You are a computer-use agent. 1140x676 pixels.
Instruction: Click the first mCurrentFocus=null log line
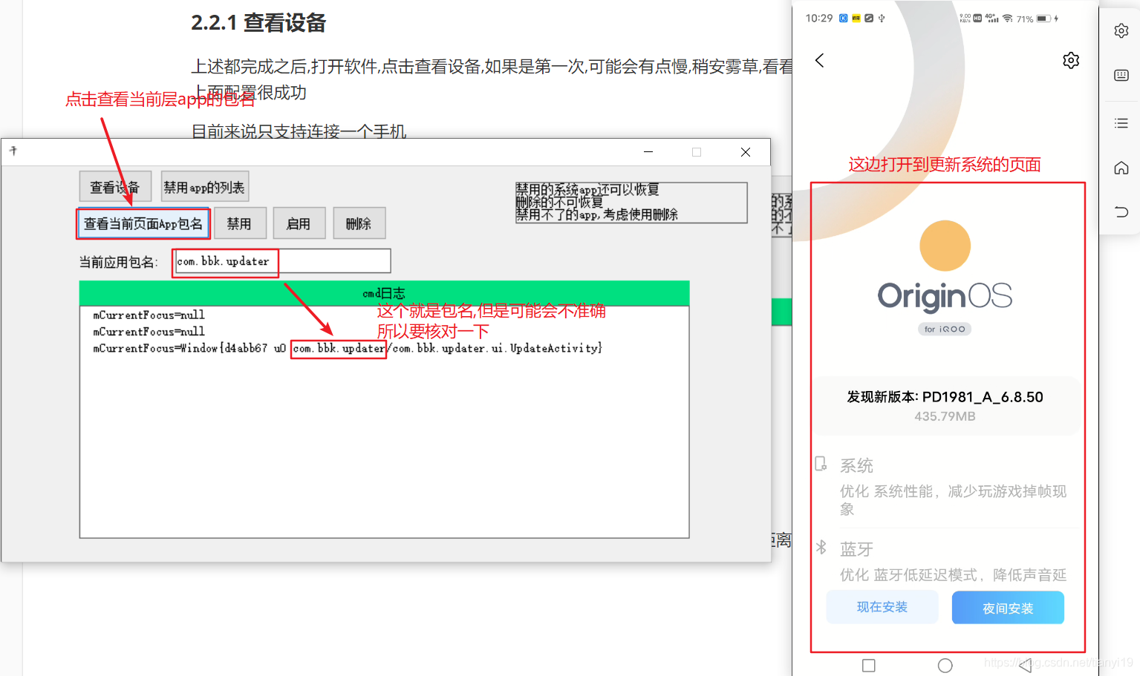click(x=149, y=315)
